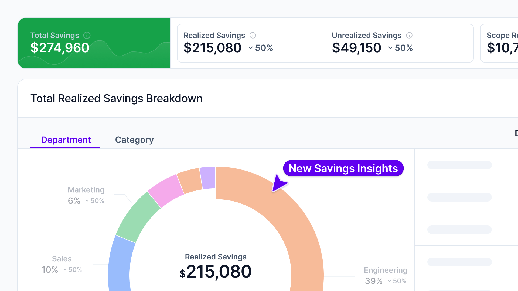This screenshot has height=291, width=518.
Task: Click the Realized Savings $215,080 center value
Action: 216,271
